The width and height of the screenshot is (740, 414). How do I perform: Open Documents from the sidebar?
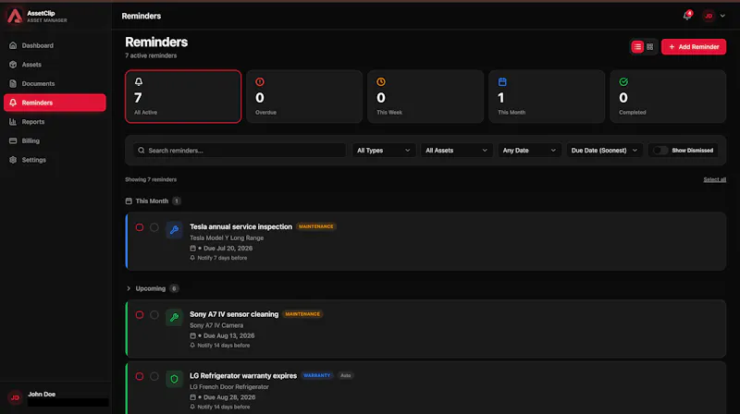55,83
